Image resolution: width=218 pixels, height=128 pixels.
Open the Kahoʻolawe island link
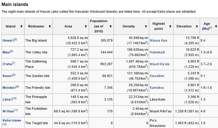pos(12,120)
